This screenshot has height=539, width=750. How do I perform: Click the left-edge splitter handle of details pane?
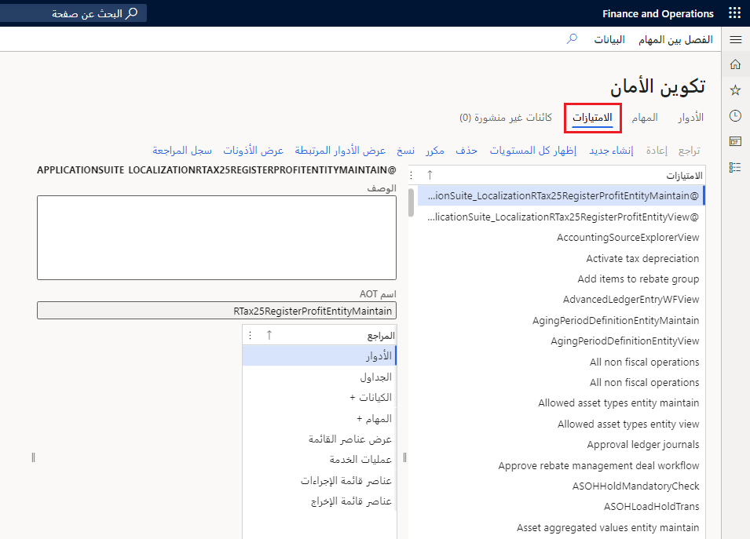[33, 457]
